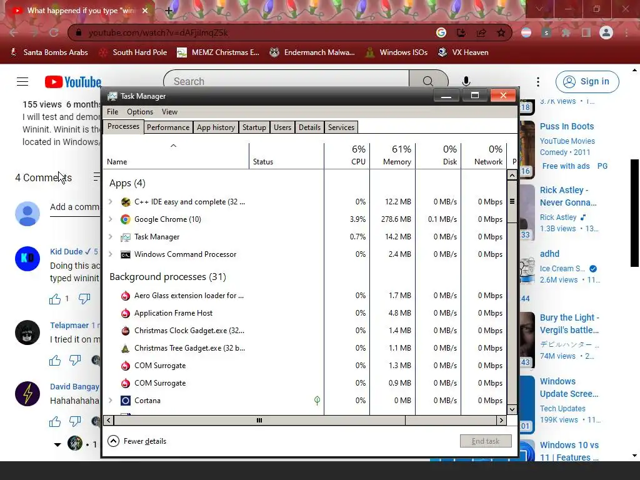Open the Windows ISOs bookmark
The width and height of the screenshot is (640, 480).
396,52
